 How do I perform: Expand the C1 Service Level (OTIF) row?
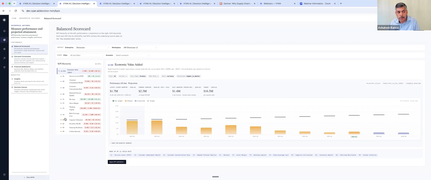(x=61, y=76)
